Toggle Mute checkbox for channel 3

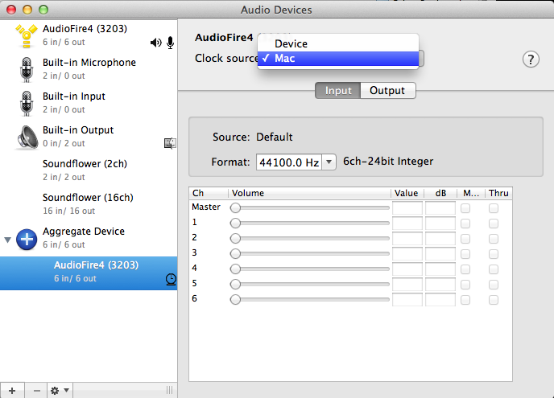[465, 254]
